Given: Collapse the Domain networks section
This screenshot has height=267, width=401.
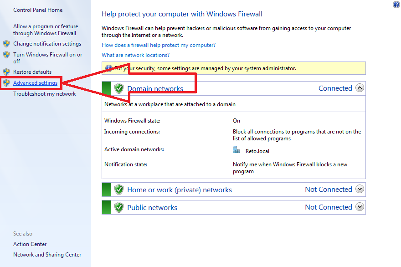Looking at the screenshot, I should 360,88.
